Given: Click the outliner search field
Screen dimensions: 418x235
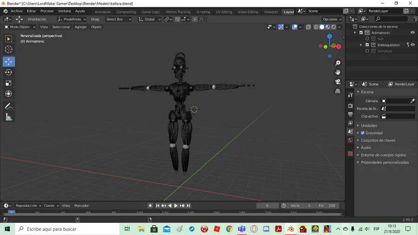Looking at the screenshot, I should [391, 19].
